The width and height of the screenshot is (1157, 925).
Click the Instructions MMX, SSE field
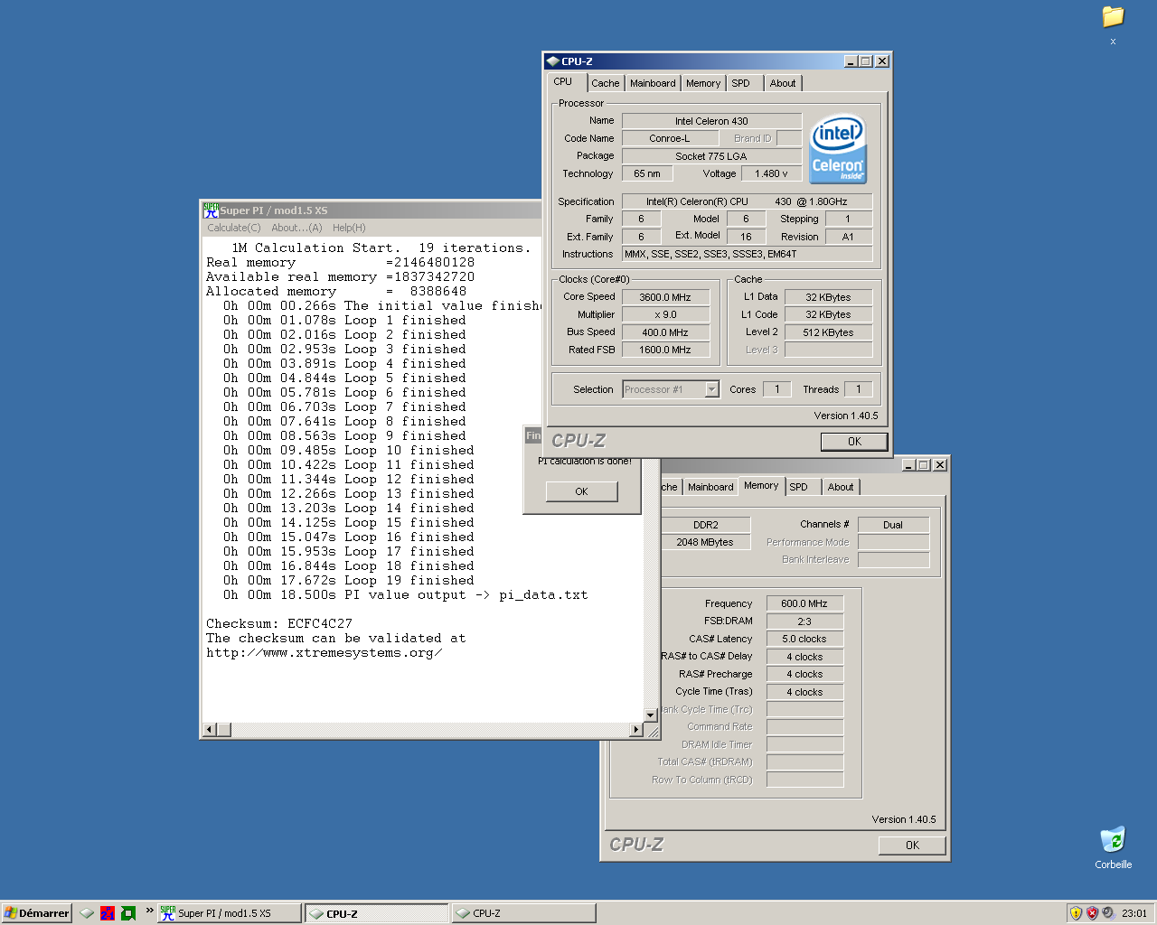(x=747, y=254)
